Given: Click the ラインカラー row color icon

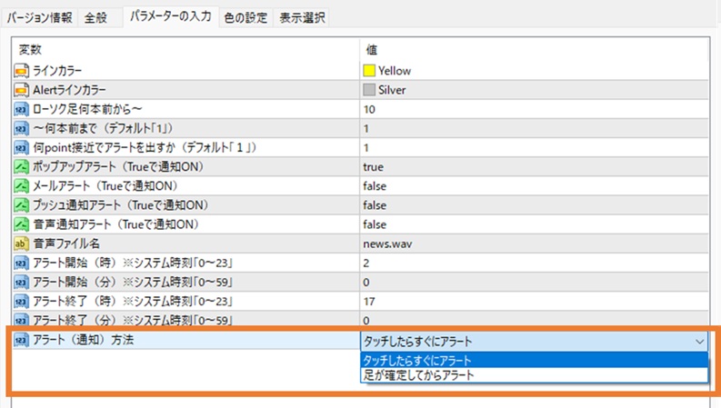Looking at the screenshot, I should tap(21, 71).
